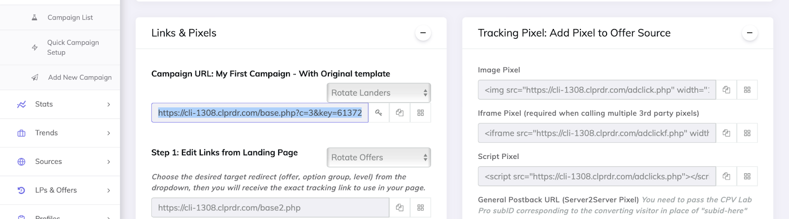The height and width of the screenshot is (219, 789).
Task: Collapse the Links & Pixels panel
Action: coord(423,33)
